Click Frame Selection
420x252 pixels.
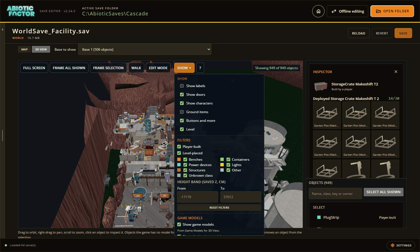(108, 68)
